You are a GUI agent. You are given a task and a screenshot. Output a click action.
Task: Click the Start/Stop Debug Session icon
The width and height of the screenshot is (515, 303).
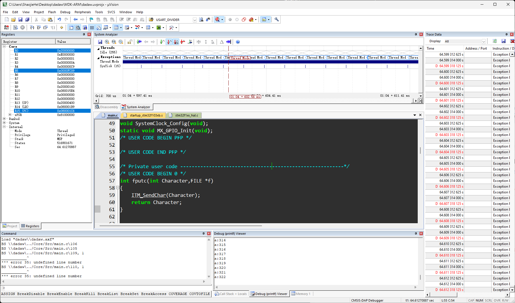coord(217,20)
